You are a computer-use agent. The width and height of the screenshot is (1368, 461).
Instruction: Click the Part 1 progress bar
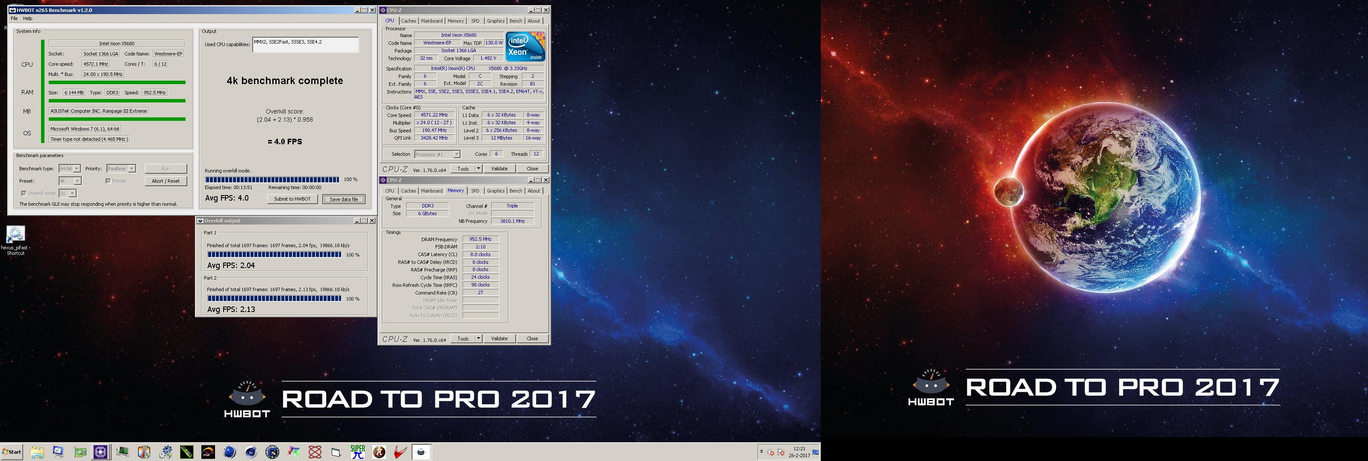point(274,255)
